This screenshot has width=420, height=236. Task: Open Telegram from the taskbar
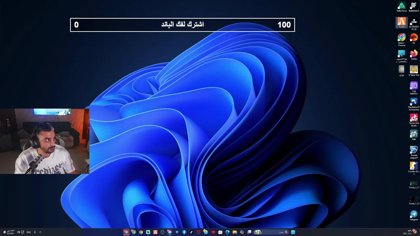point(126,232)
